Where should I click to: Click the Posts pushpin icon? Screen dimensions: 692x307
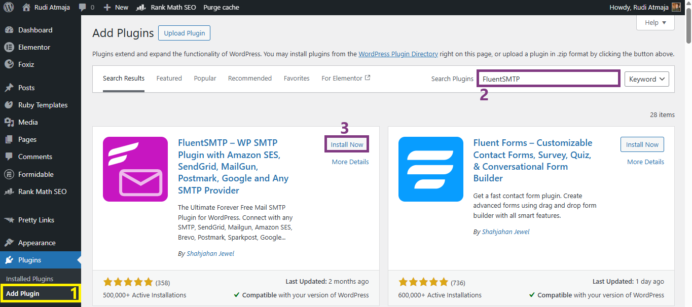tap(9, 88)
